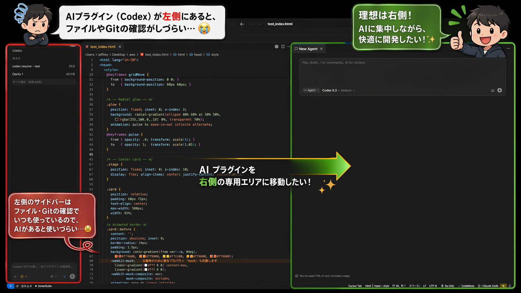
Task: Click the style breadcrumb segment
Action: point(213,55)
